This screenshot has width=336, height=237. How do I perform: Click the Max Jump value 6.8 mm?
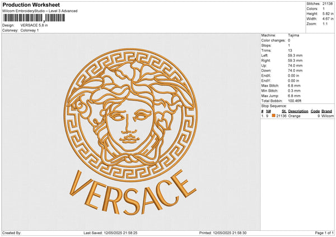[294, 96]
